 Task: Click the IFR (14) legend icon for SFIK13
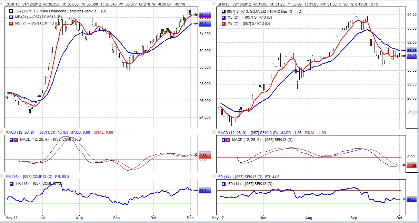(x=224, y=184)
